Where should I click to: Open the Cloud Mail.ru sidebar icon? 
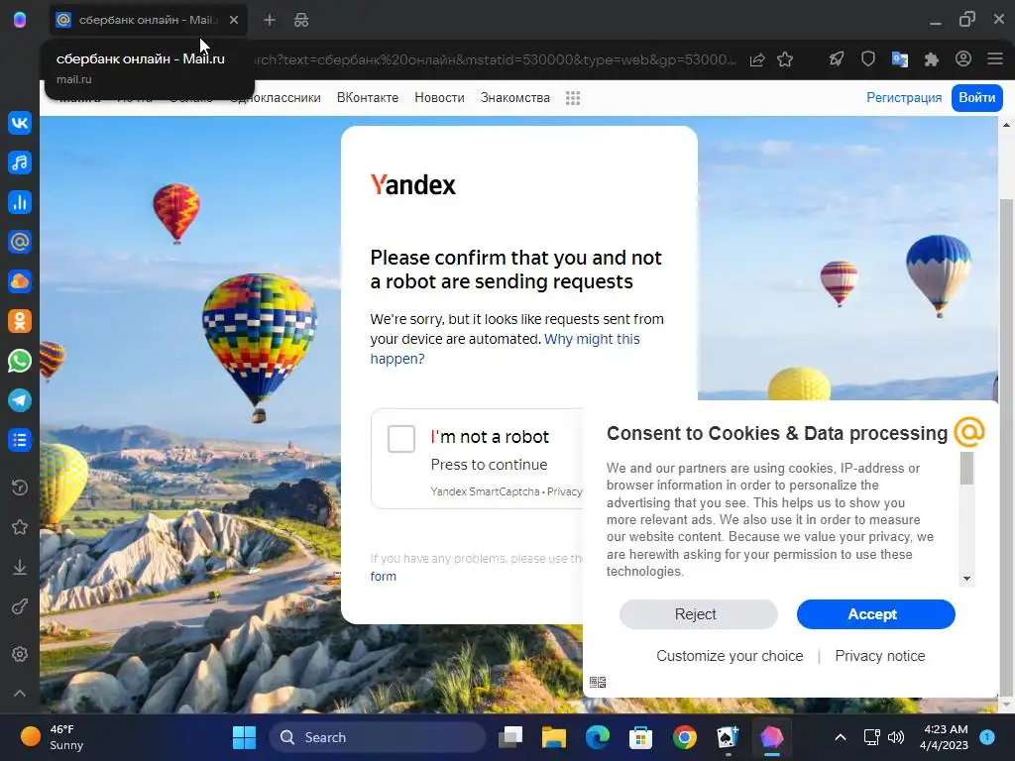coord(20,281)
